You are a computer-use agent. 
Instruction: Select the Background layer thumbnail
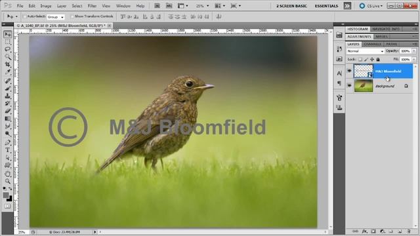point(364,86)
